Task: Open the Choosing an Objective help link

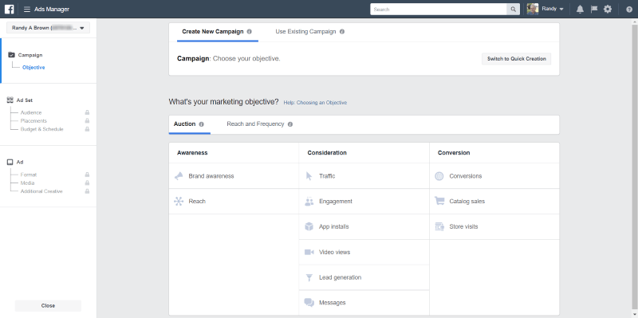Action: point(315,103)
